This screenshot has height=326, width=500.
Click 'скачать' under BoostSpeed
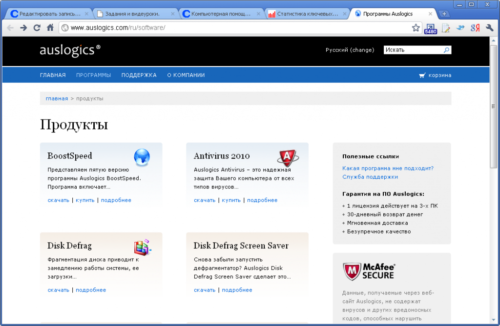pyautogui.click(x=59, y=200)
